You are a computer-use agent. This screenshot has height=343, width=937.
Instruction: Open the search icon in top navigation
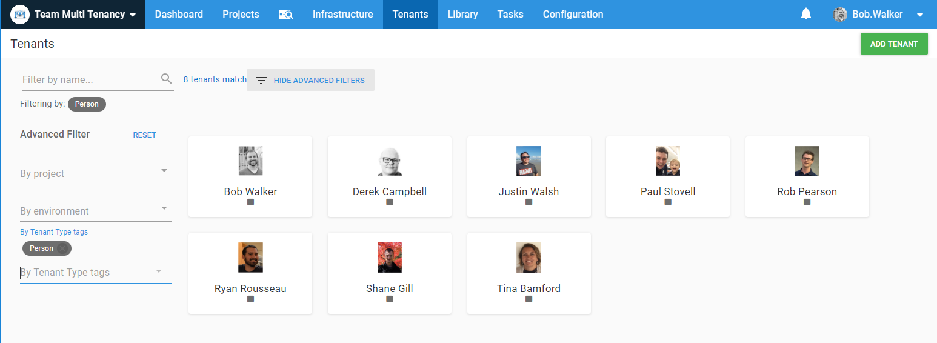point(285,15)
